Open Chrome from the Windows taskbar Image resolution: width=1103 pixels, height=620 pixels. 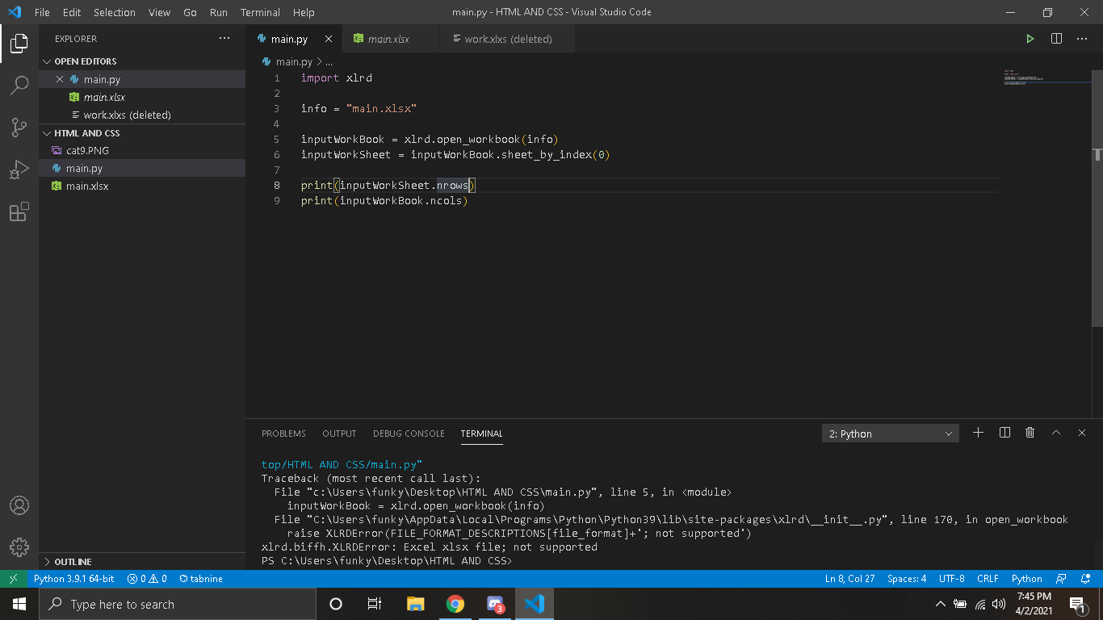tap(455, 604)
